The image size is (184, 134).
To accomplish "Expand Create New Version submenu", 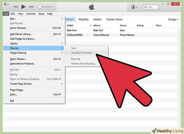I will click(34, 84).
